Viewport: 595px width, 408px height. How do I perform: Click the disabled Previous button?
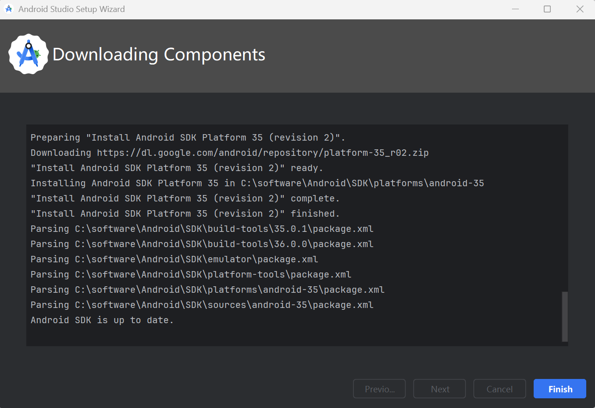pyautogui.click(x=379, y=389)
